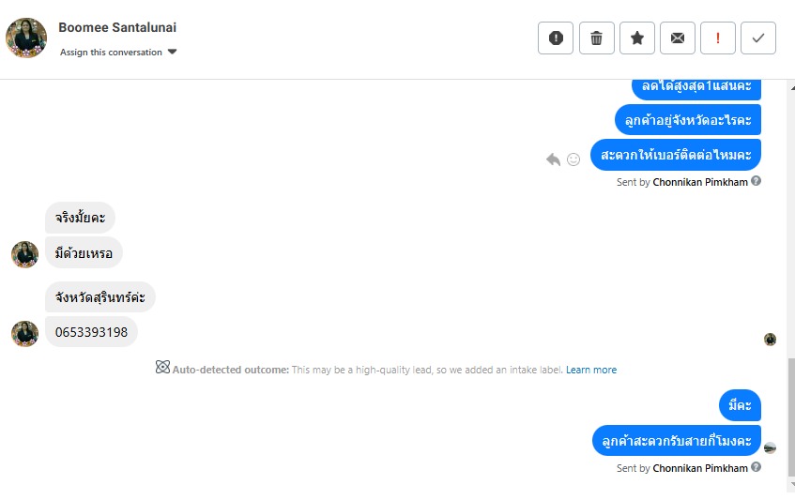Open the help icon beside first Chonnikan Pimkham
This screenshot has height=500, width=795.
pyautogui.click(x=756, y=181)
